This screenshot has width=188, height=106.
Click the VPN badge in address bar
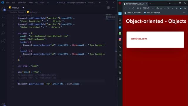pos(145,8)
